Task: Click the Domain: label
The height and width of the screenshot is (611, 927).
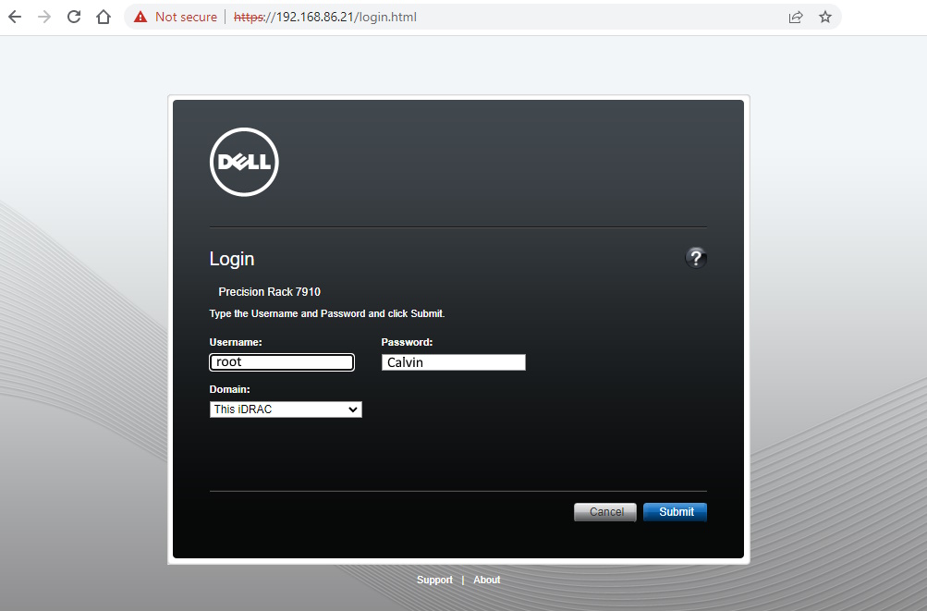Action: 229,389
